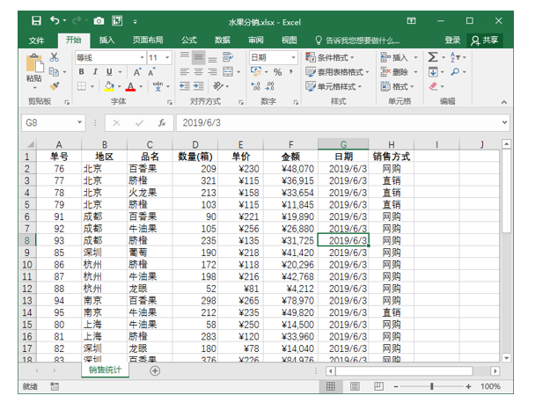Open the number format 日期 dropdown
535x403 pixels.
293,57
